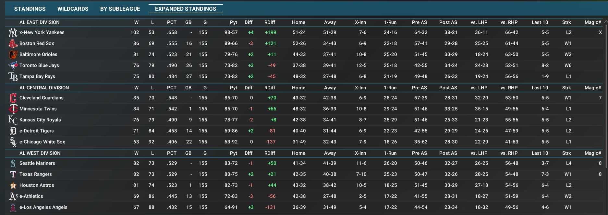Select the Minnesota Twins logo icon

(13, 109)
